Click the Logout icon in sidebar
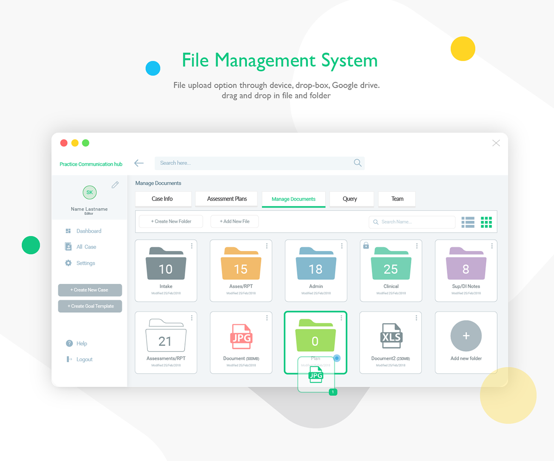 (69, 359)
